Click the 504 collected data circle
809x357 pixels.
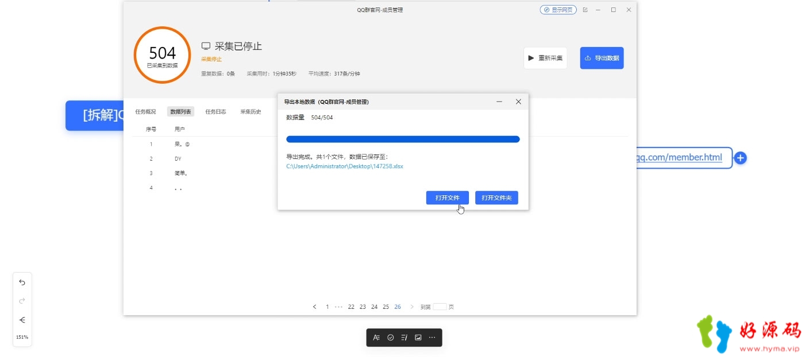(163, 55)
